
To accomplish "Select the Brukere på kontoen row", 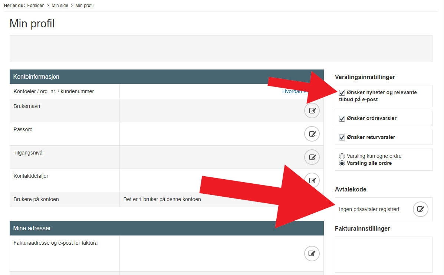I will point(36,199).
